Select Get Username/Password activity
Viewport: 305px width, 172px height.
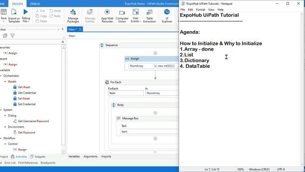[33, 121]
